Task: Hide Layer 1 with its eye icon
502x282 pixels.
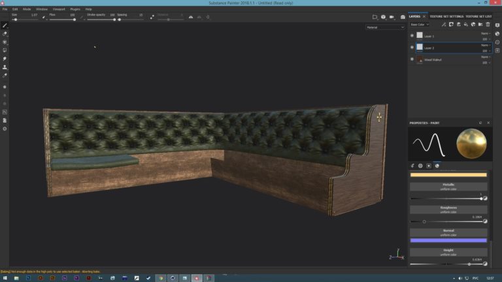Action: pyautogui.click(x=412, y=35)
